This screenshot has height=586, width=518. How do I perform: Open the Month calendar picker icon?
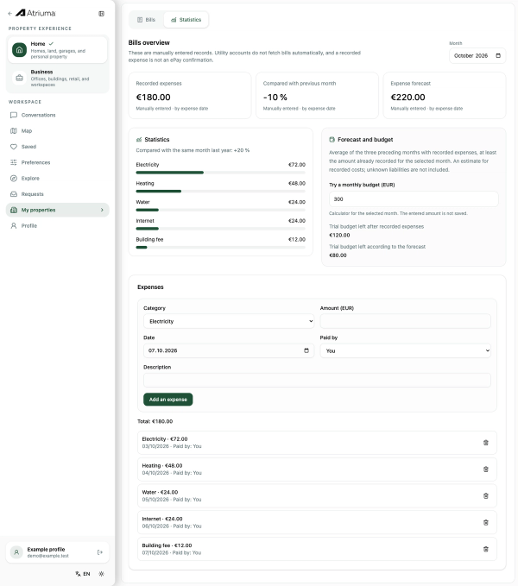(498, 56)
